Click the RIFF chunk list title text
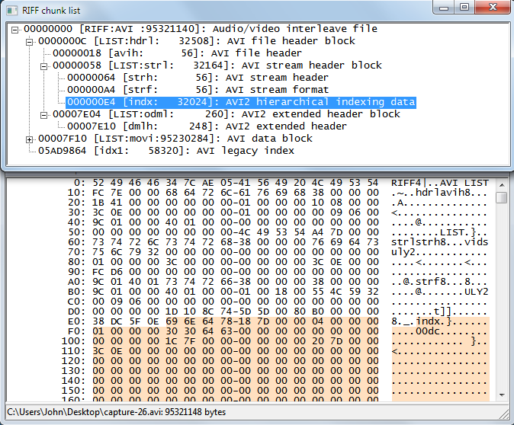This screenshot has width=514, height=425. 51,11
